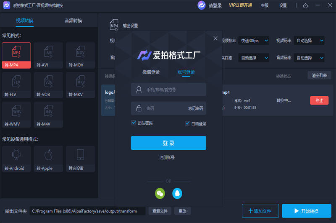Switch to 账号登录 login tab
The image size is (336, 223).
tap(186, 72)
